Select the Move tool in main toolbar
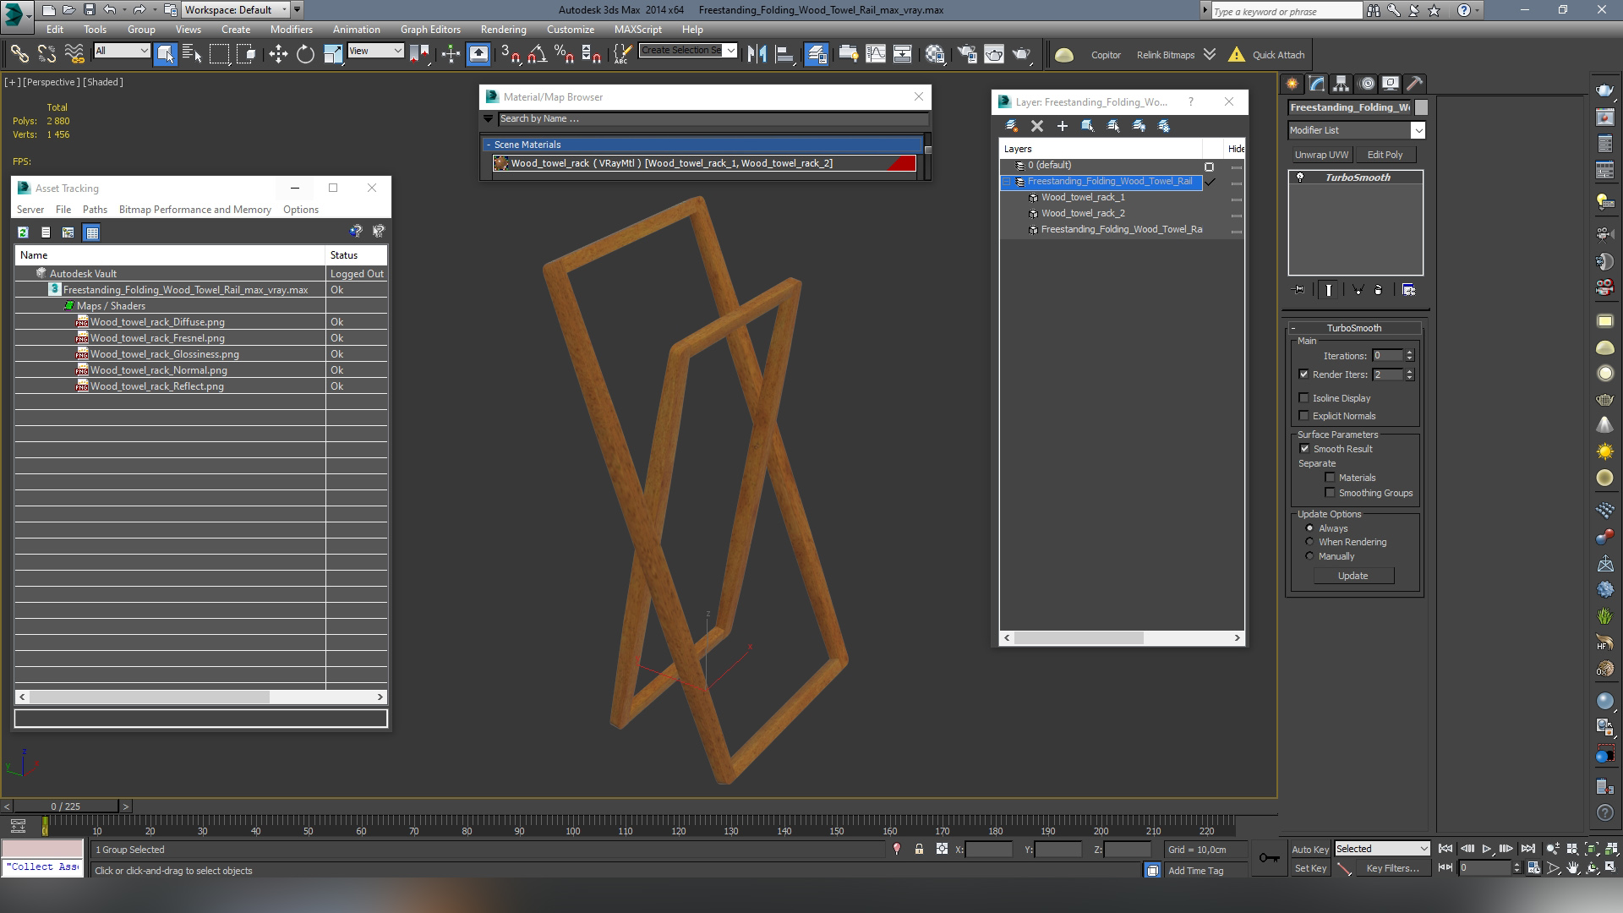 coord(278,55)
